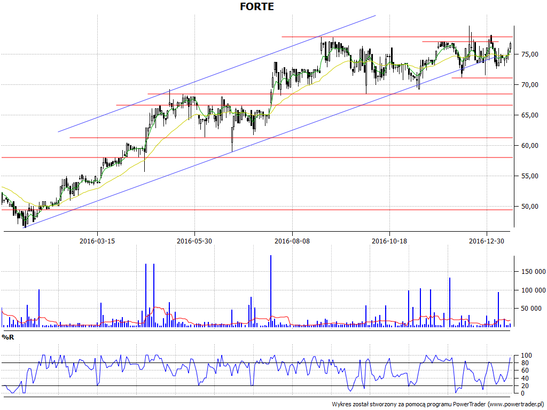Select the 2016-12-30 date label
Viewport: 547px width, 410px height.
[487, 241]
